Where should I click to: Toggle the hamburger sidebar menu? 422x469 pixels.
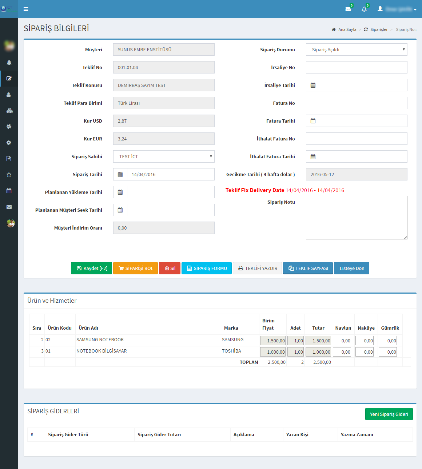pos(26,9)
